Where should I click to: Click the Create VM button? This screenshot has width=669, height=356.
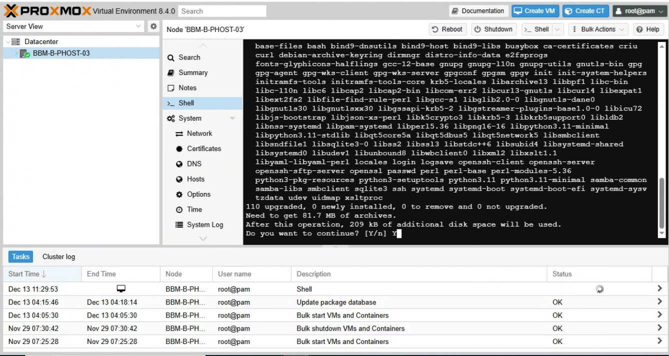534,11
